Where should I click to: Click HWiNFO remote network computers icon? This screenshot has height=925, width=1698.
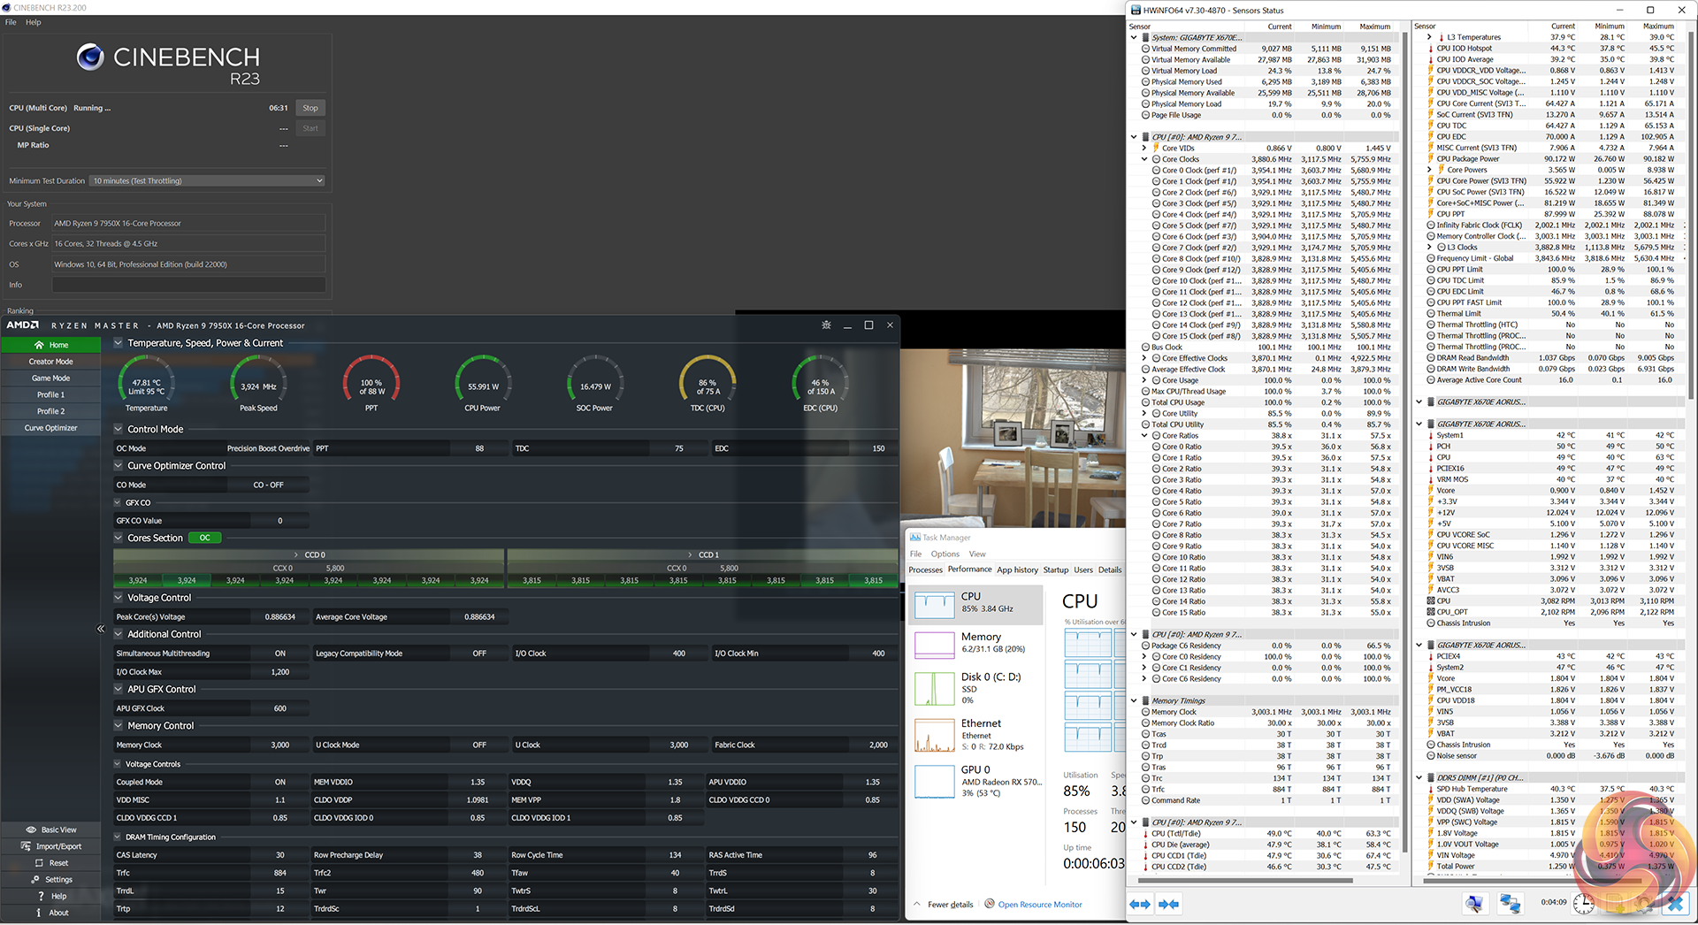pyautogui.click(x=1510, y=904)
